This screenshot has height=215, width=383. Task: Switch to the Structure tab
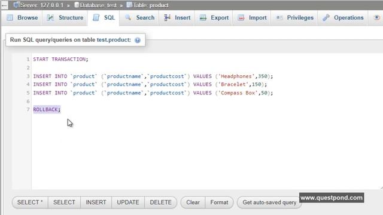pos(65,18)
